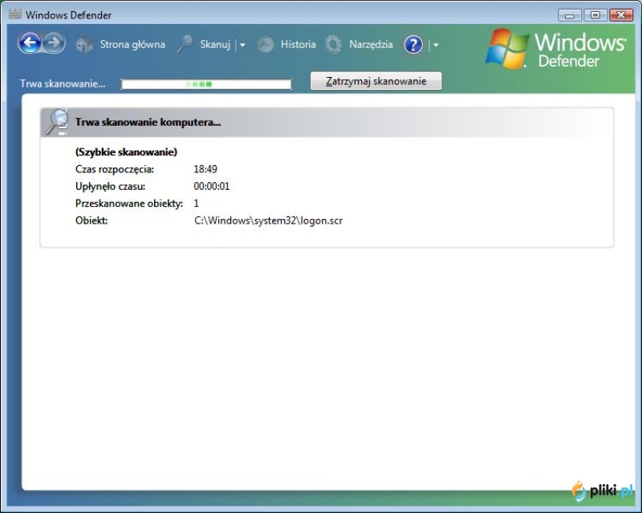
Task: Open the Historia section
Action: [x=298, y=44]
